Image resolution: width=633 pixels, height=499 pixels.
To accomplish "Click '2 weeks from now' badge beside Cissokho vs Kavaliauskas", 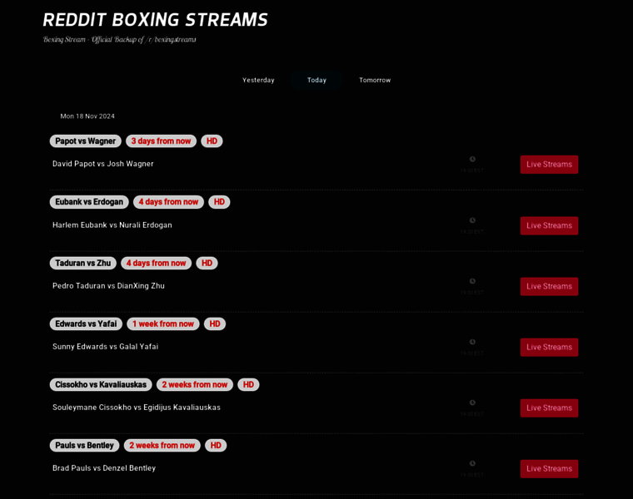I will point(195,385).
